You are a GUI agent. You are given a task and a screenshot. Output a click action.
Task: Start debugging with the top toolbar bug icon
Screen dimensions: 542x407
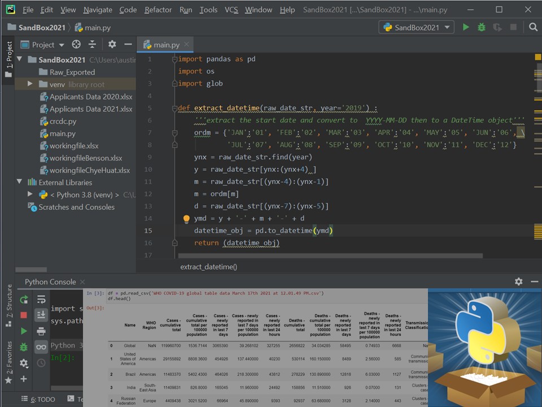click(482, 27)
